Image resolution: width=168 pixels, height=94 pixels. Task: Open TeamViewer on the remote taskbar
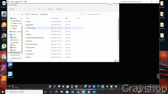tap(111, 86)
